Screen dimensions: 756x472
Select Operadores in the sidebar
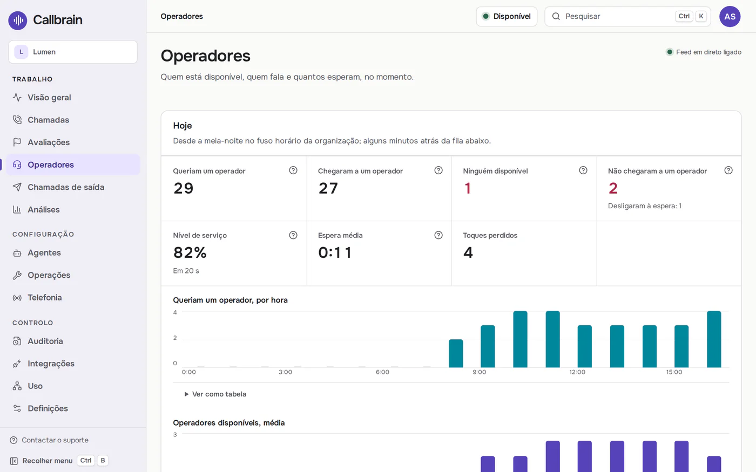[x=73, y=165]
